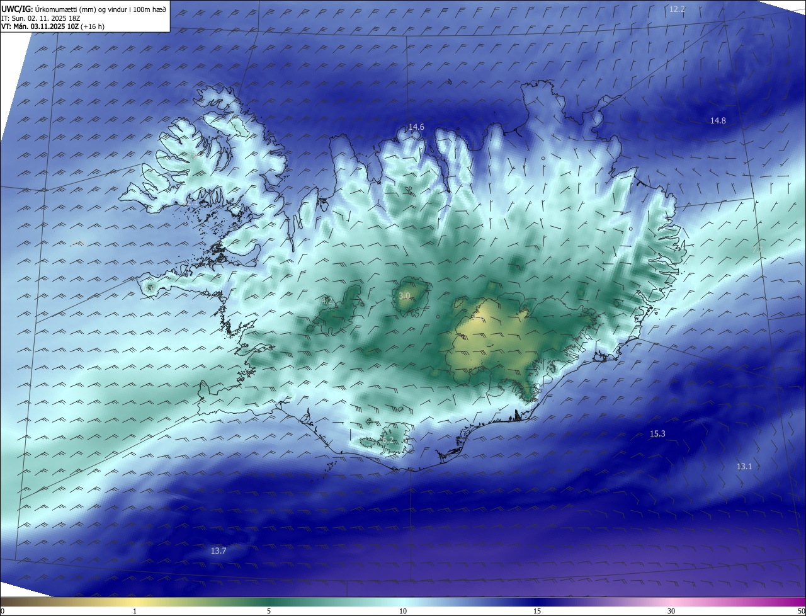Click the colour scale tick label '30'
The width and height of the screenshot is (806, 616).
click(671, 611)
